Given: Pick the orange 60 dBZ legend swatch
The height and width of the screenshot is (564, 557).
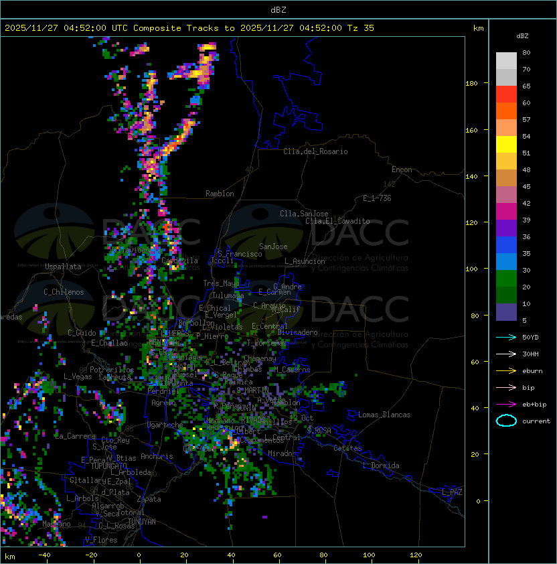Looking at the screenshot, I should (506, 111).
